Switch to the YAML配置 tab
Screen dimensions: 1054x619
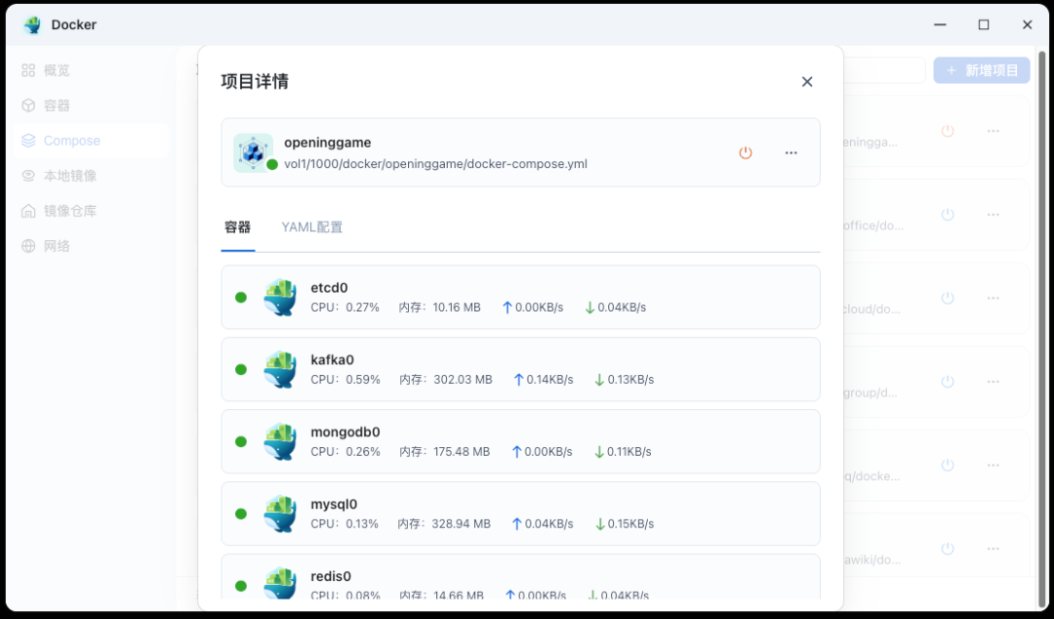(311, 227)
